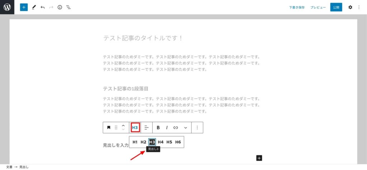Select H2 heading level
The width and height of the screenshot is (367, 170).
(143, 142)
